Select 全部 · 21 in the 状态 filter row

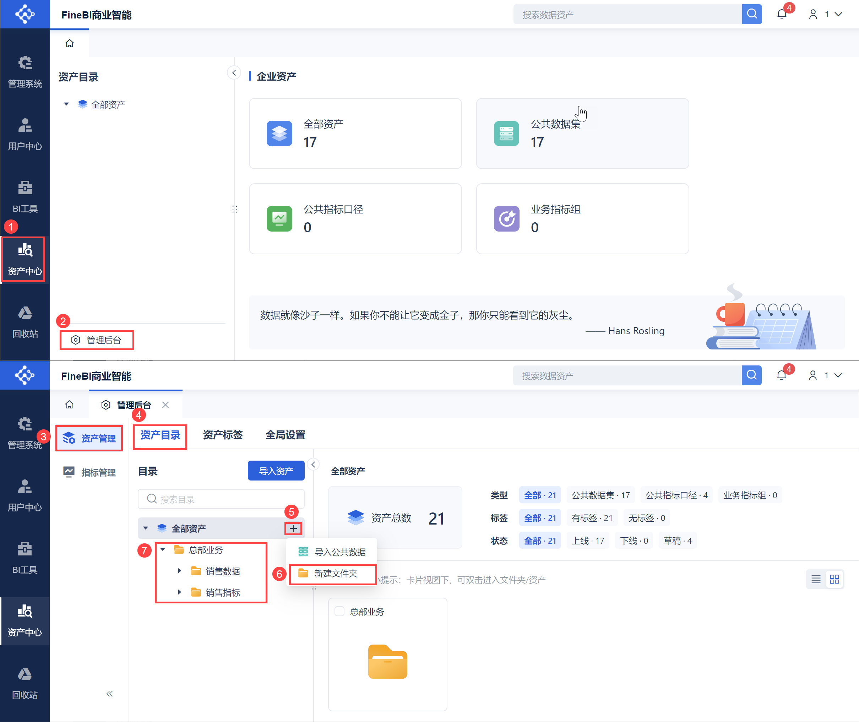pyautogui.click(x=540, y=541)
